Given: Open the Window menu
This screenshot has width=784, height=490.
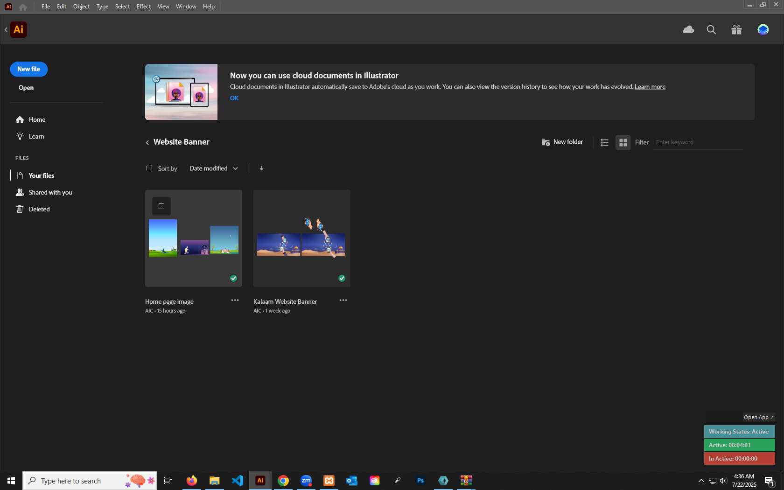Looking at the screenshot, I should 186,7.
